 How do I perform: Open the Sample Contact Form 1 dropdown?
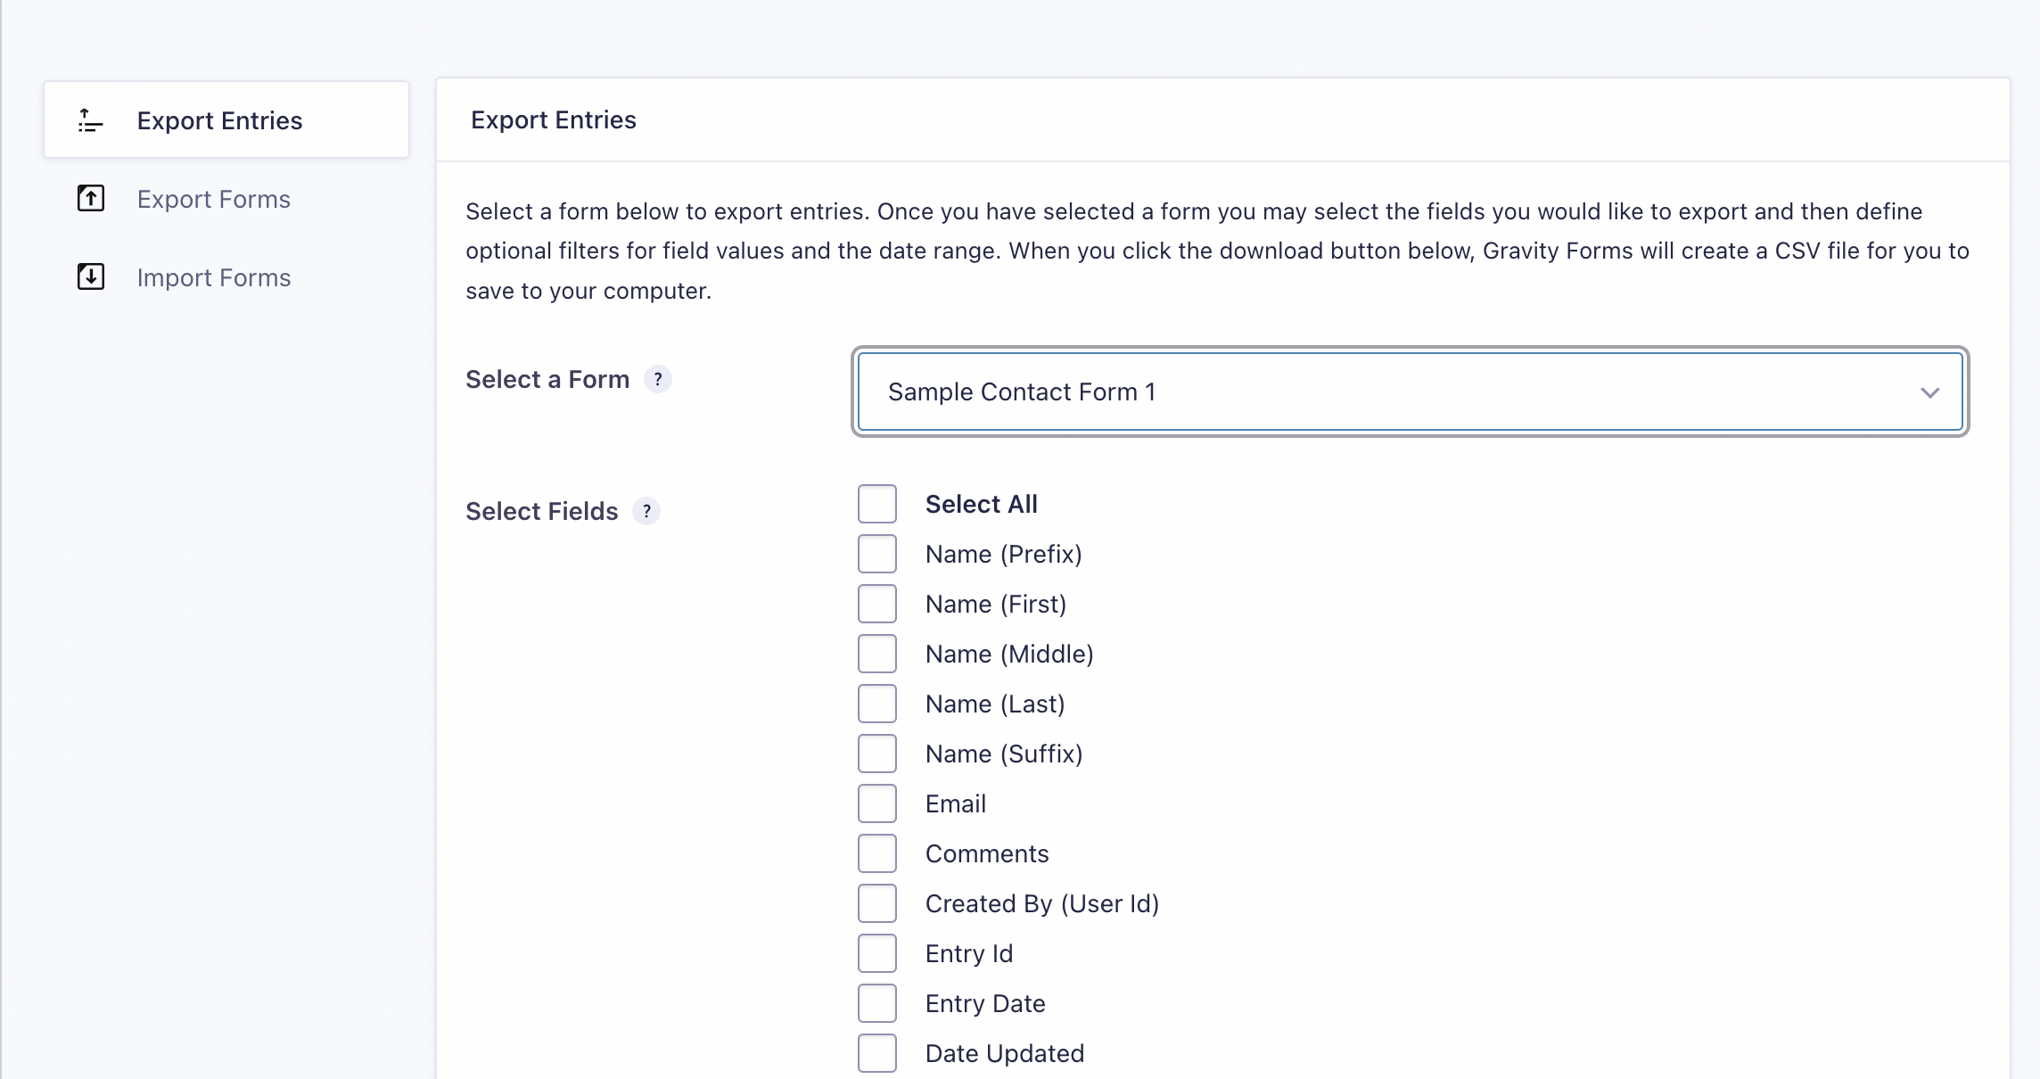(1409, 392)
